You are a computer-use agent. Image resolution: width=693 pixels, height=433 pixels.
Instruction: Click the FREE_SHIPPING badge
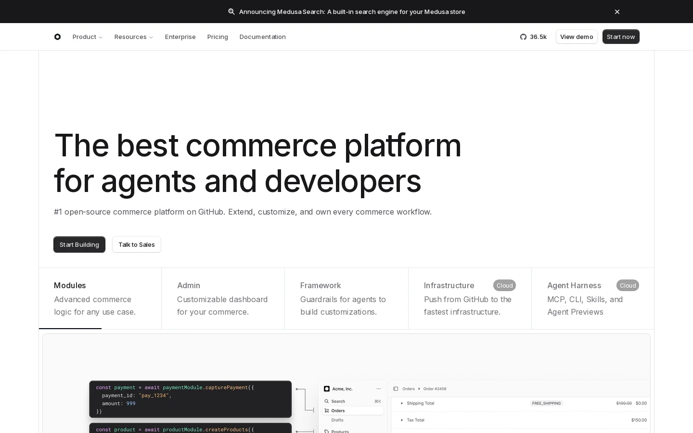click(546, 403)
